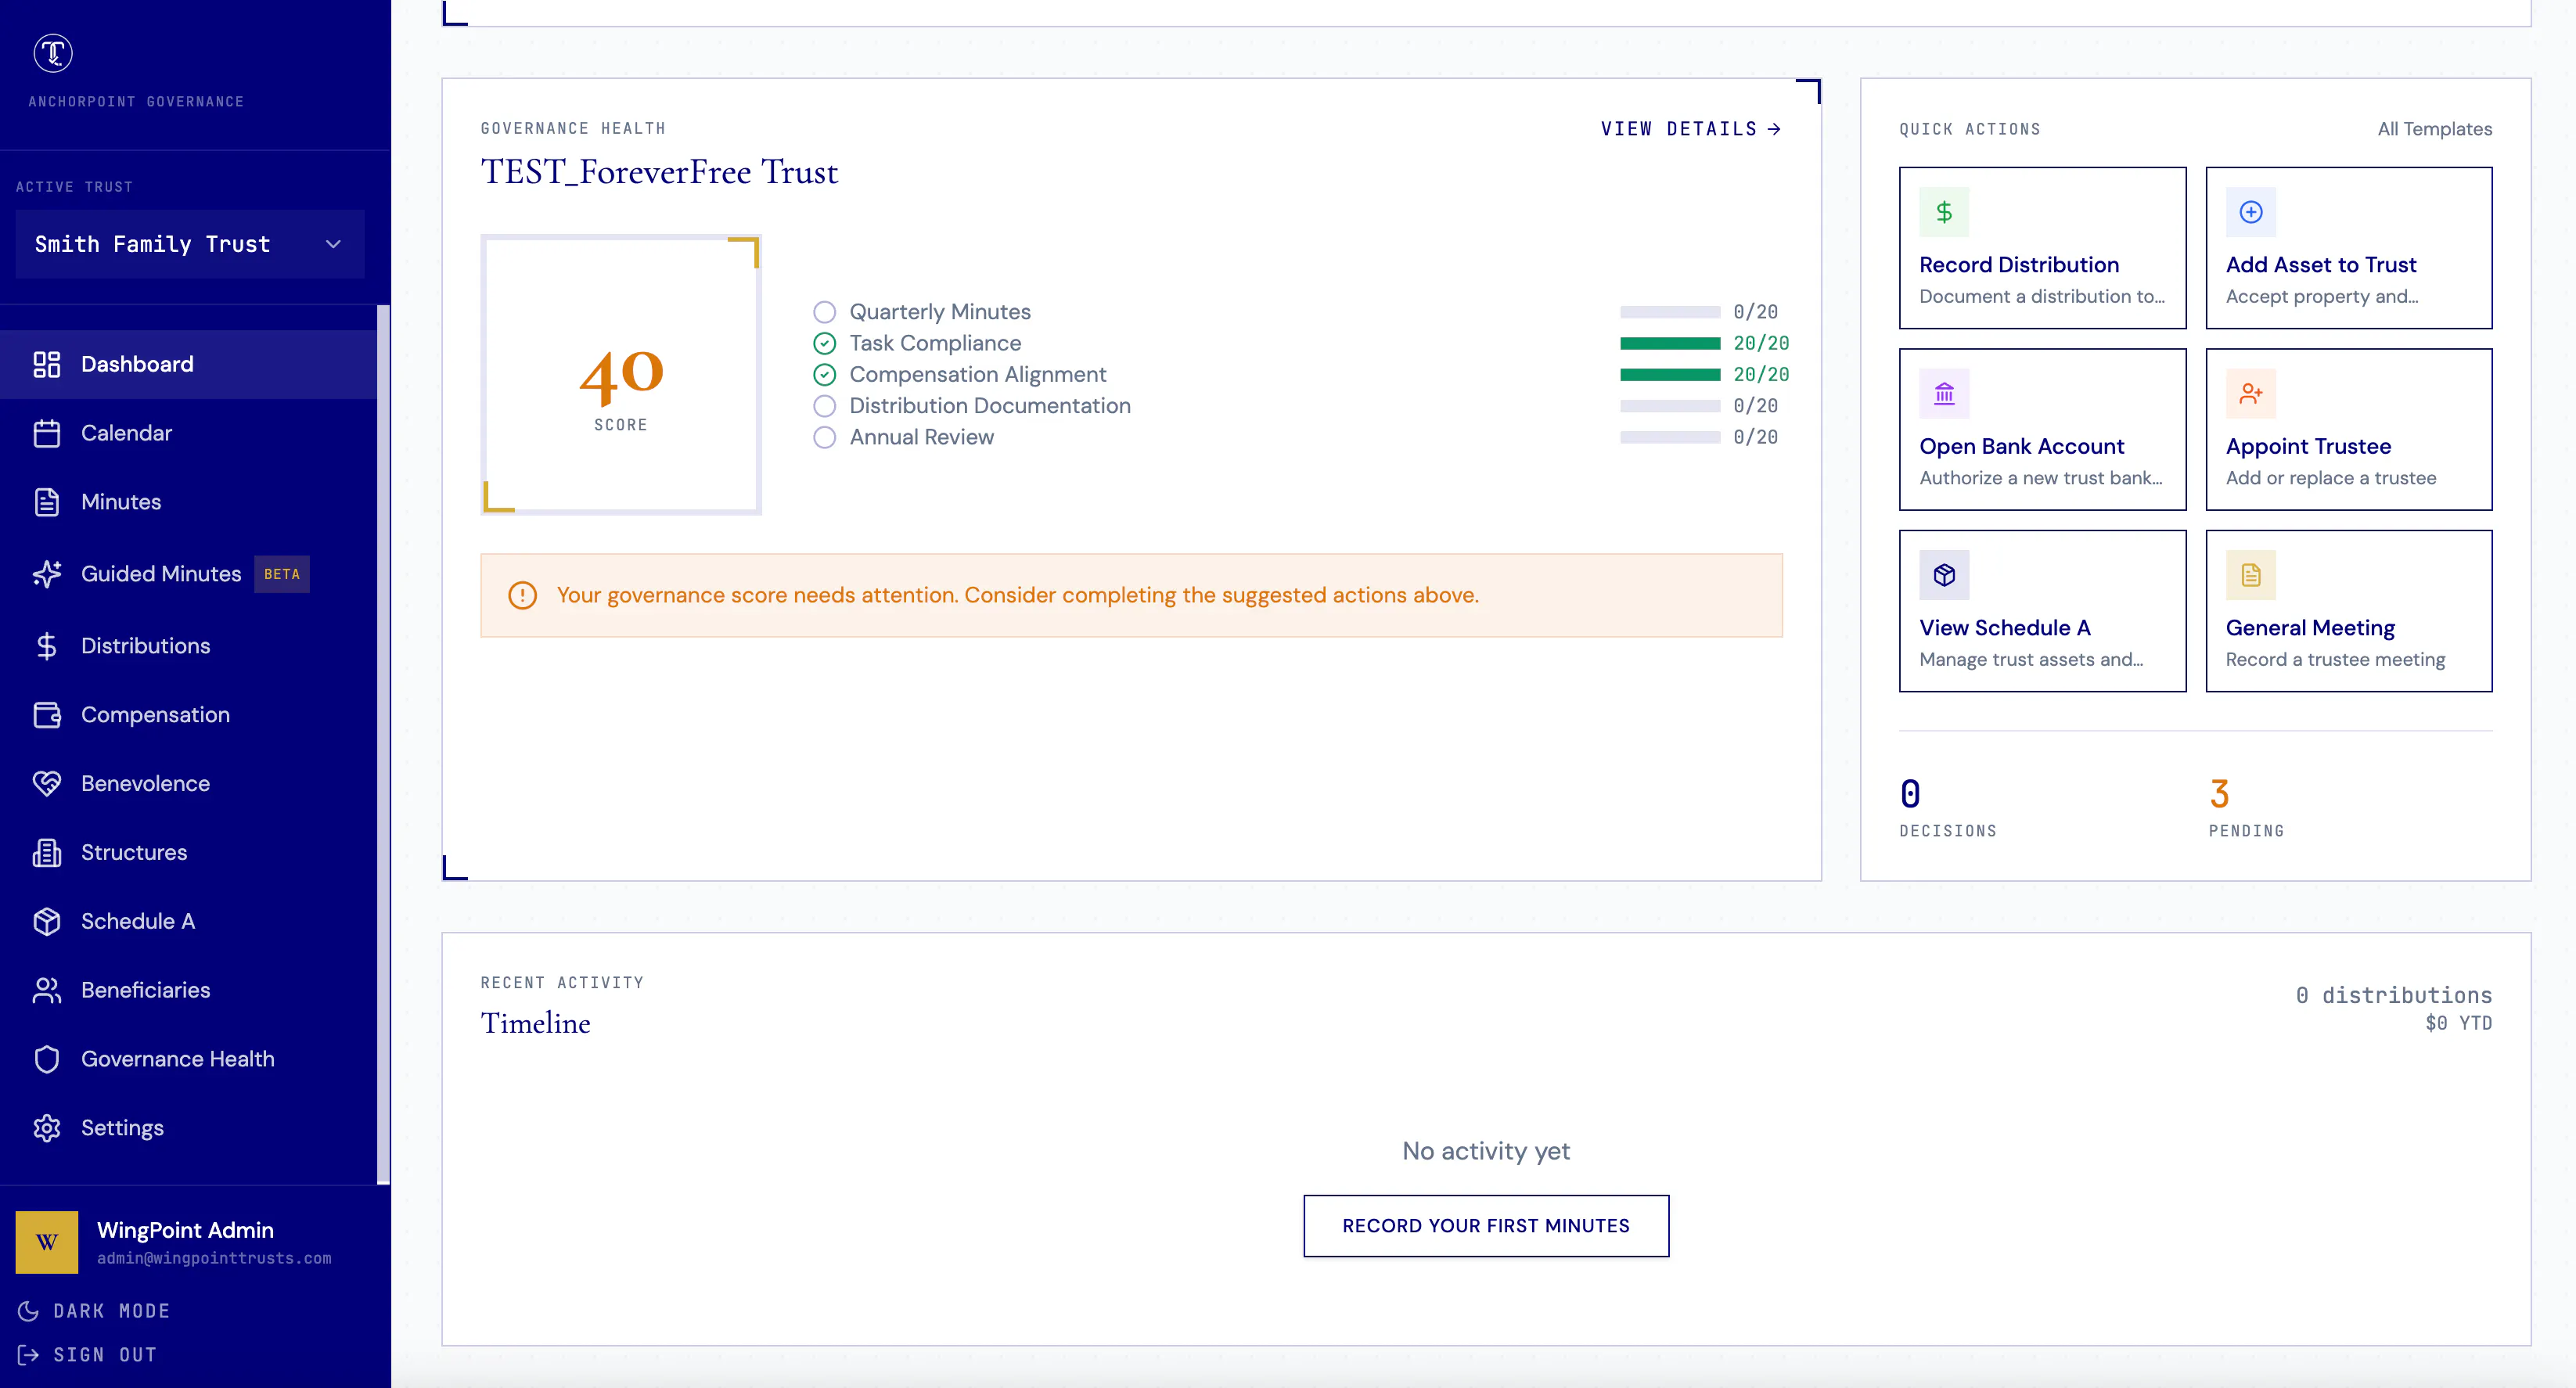Navigate to Distributions

click(x=188, y=646)
